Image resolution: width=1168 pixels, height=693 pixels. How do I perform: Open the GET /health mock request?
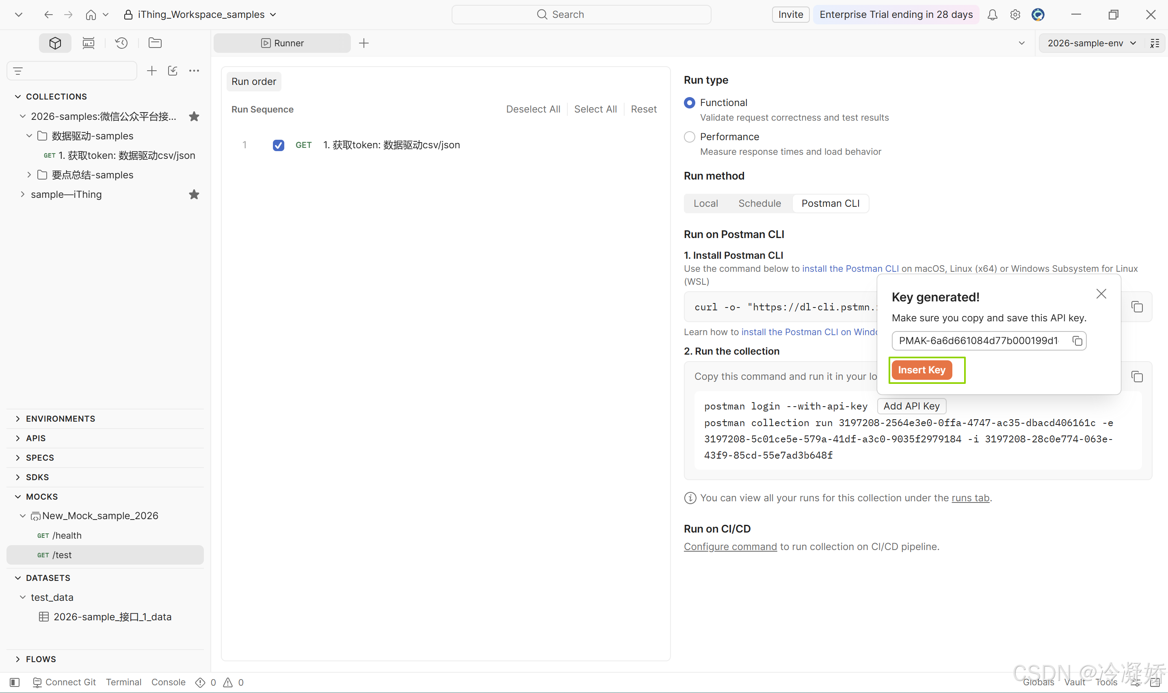[x=105, y=536]
